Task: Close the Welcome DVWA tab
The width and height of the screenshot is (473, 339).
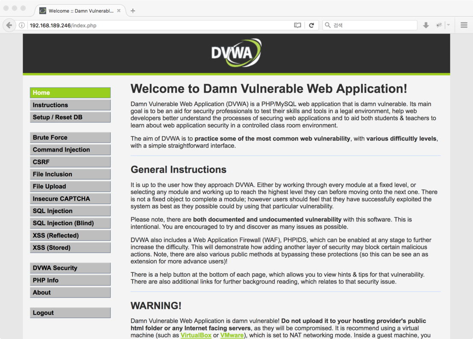Action: tap(119, 11)
